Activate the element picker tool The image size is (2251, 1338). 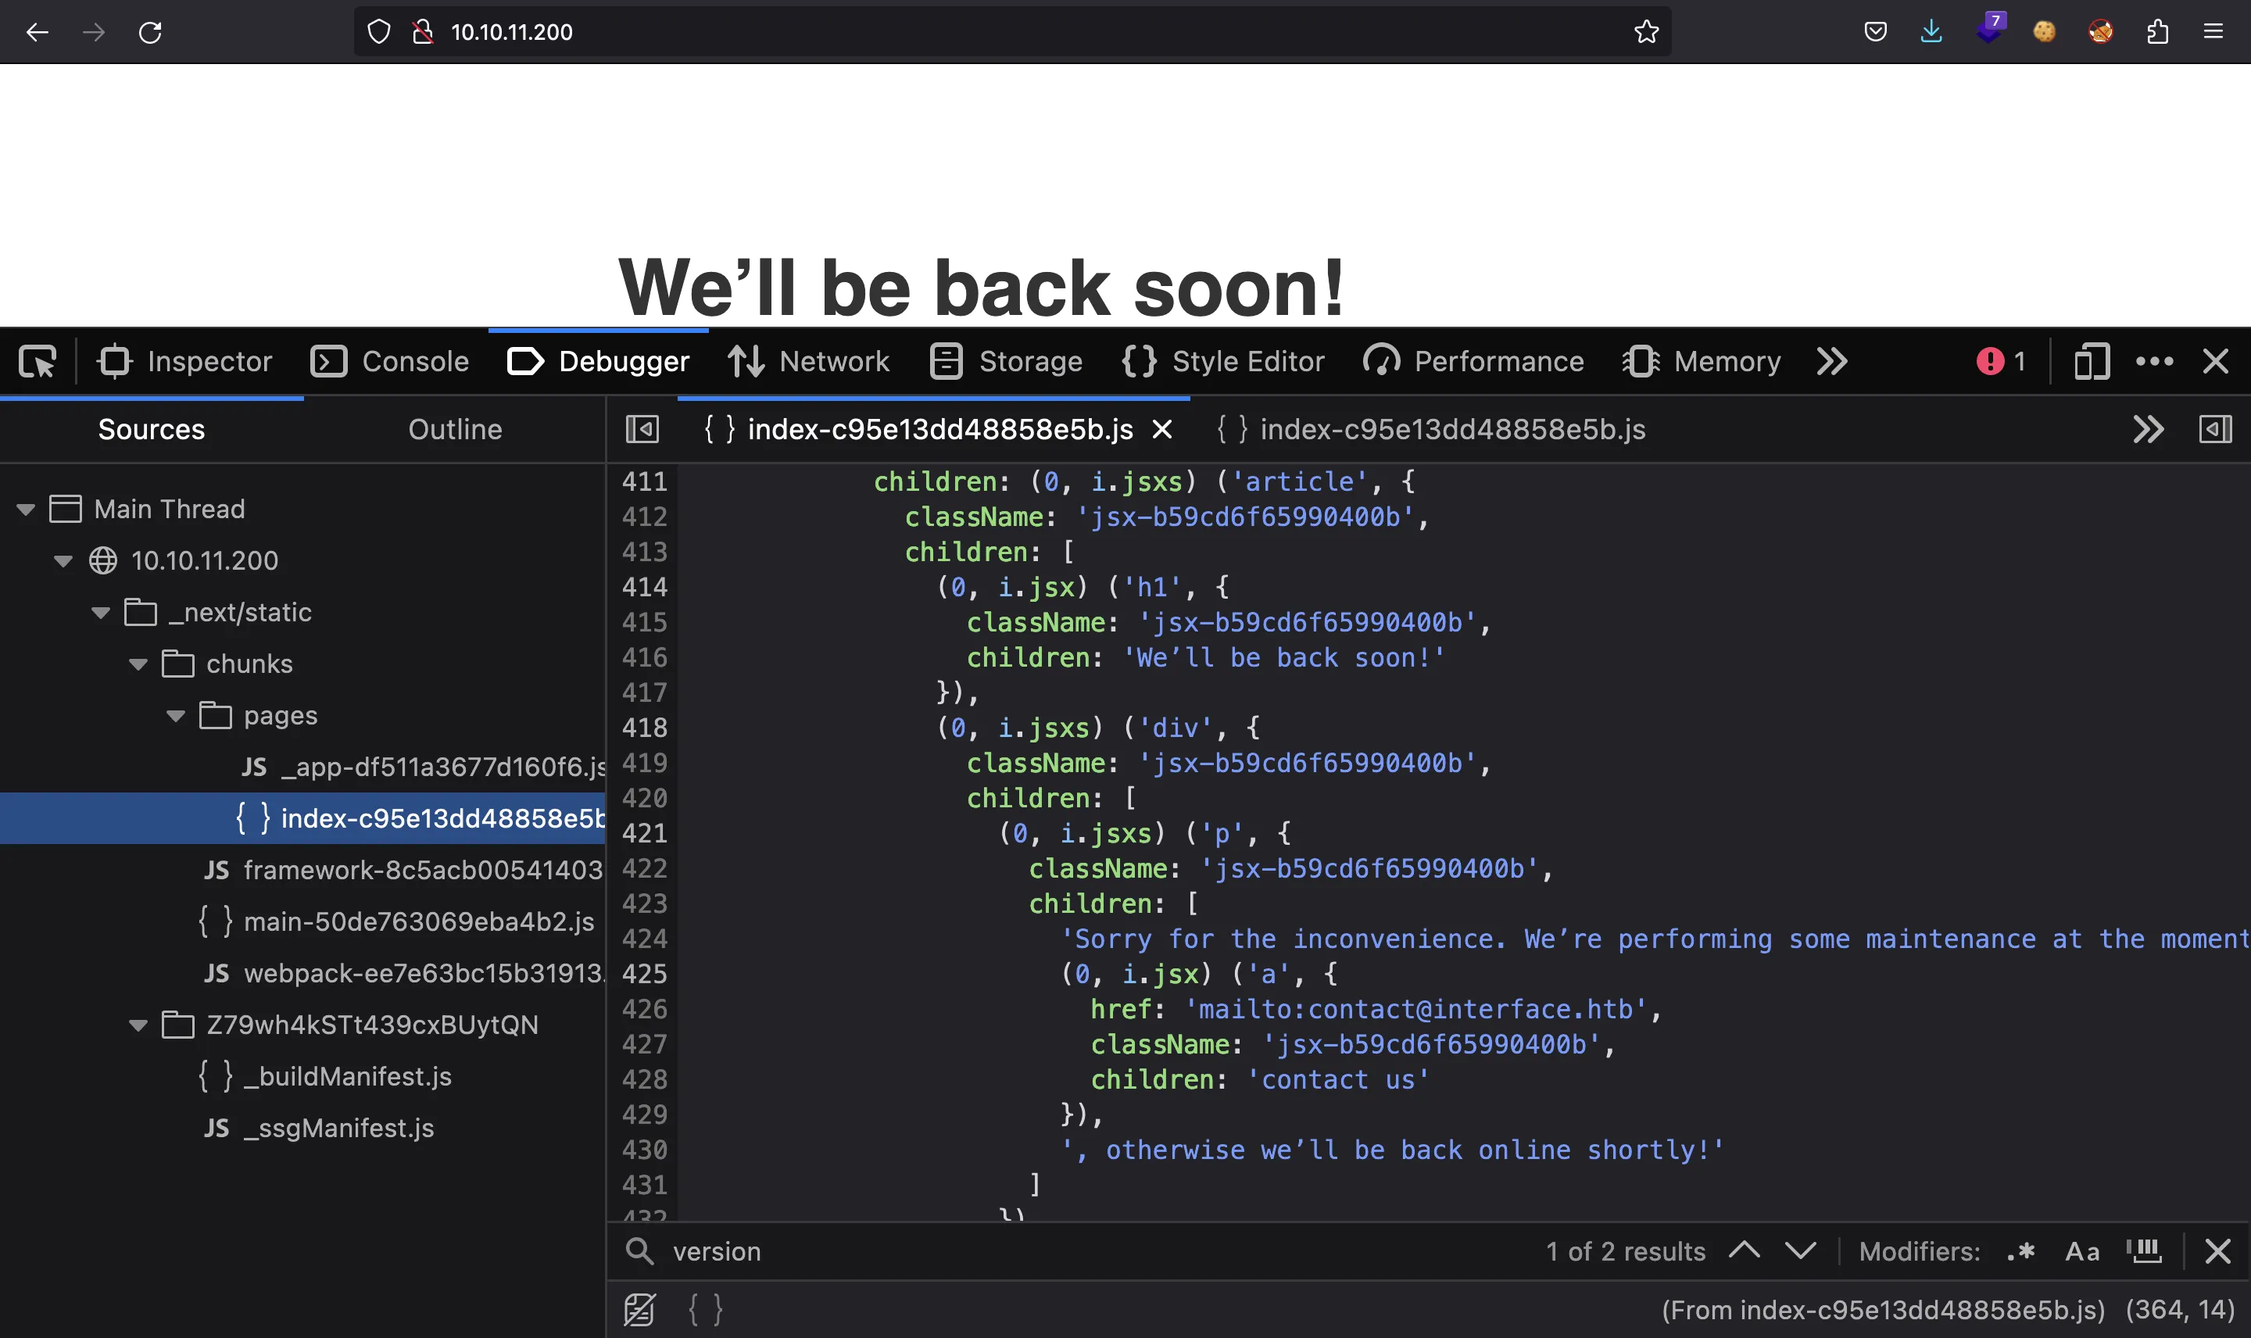(x=37, y=362)
